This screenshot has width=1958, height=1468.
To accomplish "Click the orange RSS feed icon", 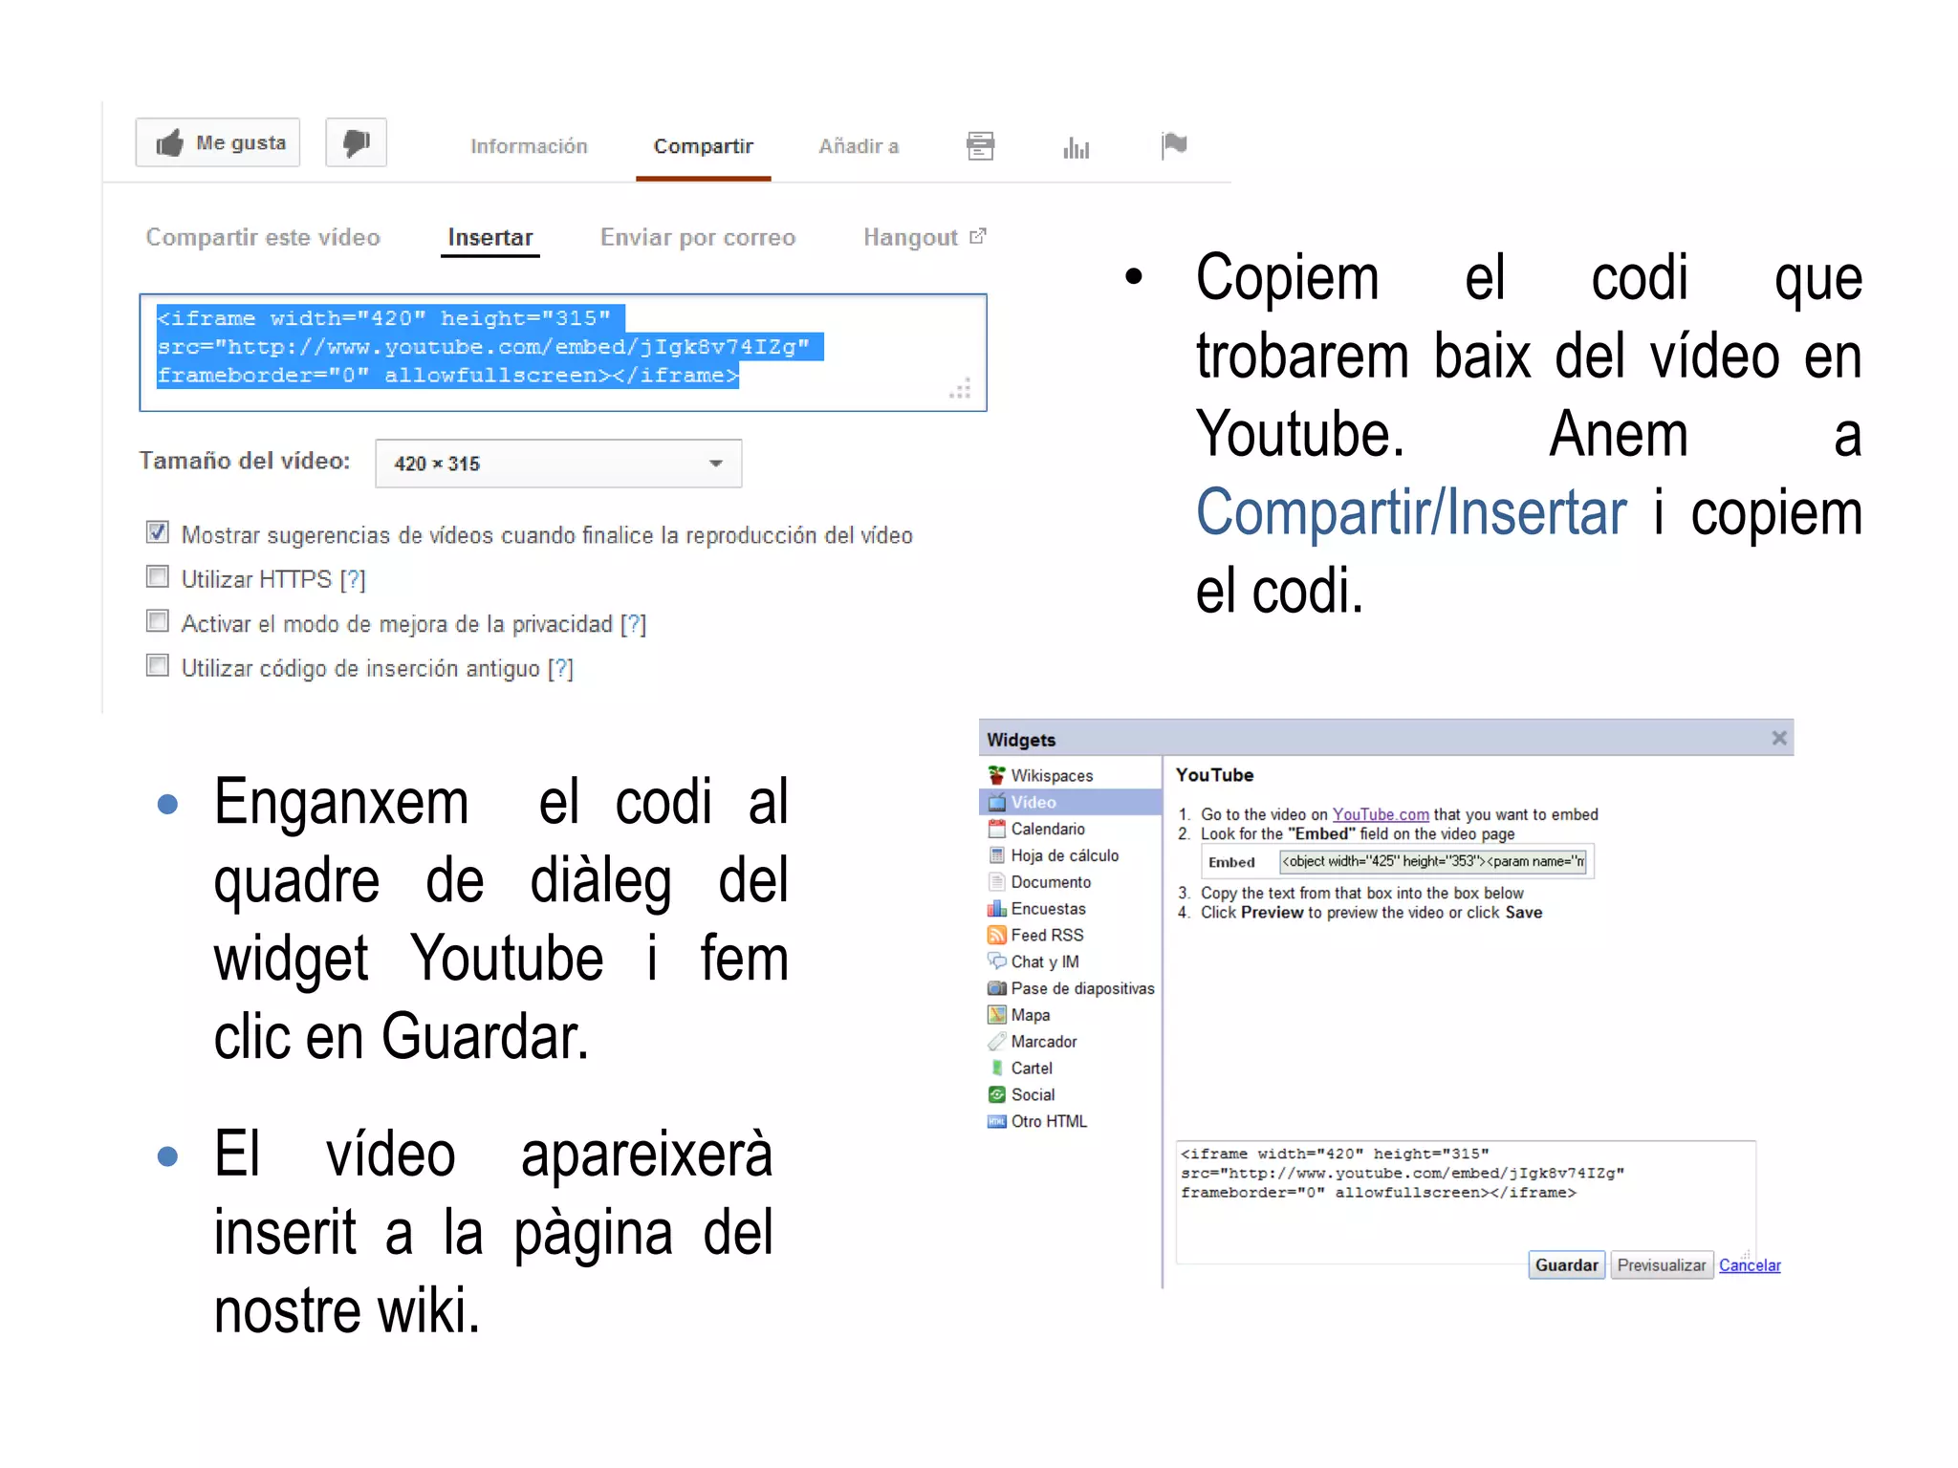I will (996, 935).
